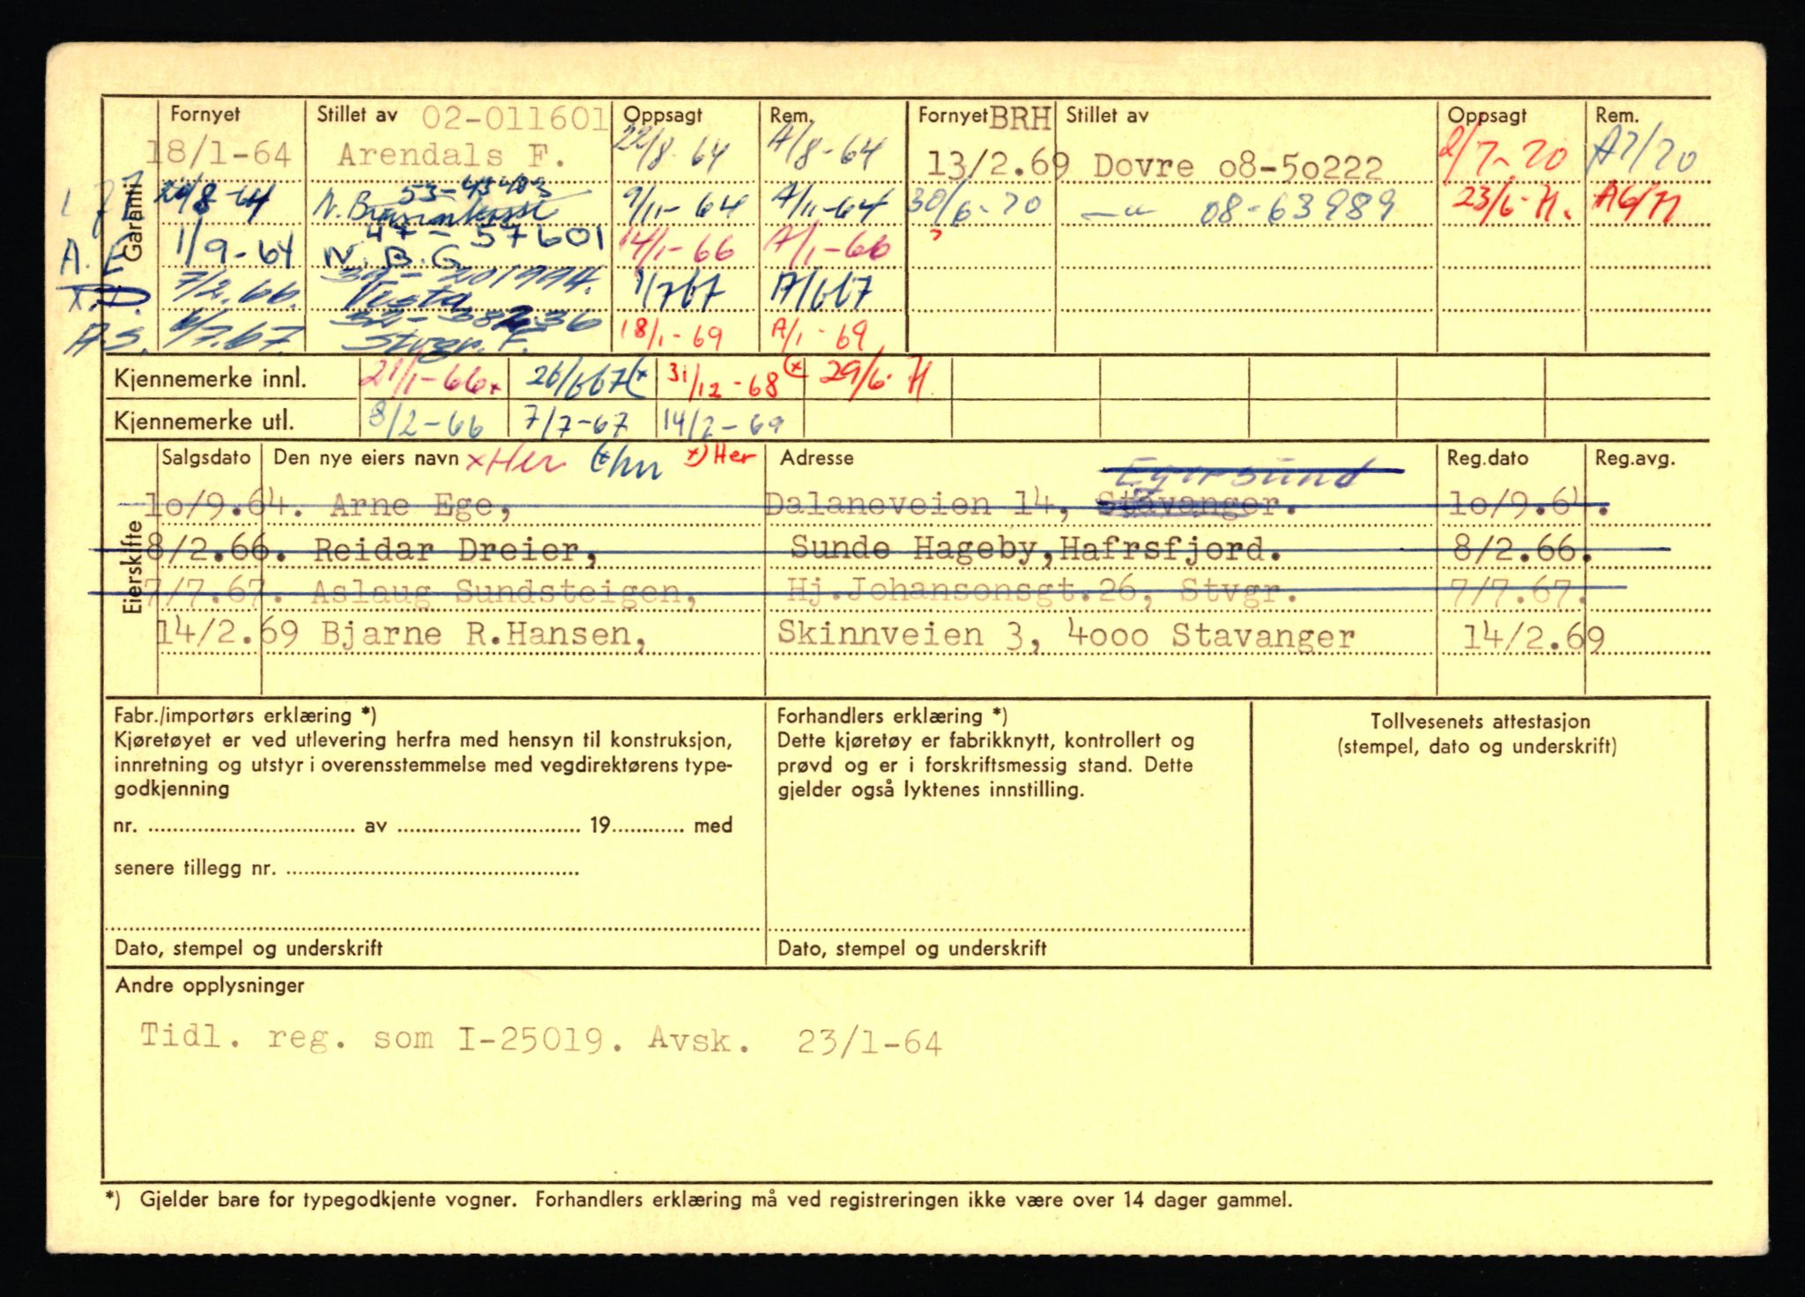Click the entry 'Dovre o8-5o222'
The height and width of the screenshot is (1297, 1805).
point(1237,167)
